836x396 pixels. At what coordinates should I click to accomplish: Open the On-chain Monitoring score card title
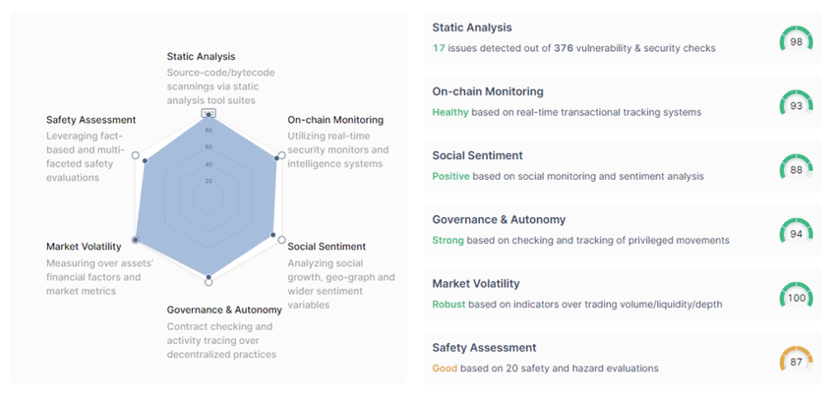pyautogui.click(x=488, y=91)
